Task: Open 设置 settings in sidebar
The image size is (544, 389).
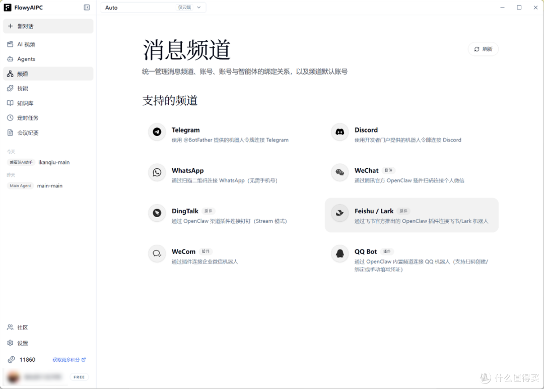Action: pos(48,343)
